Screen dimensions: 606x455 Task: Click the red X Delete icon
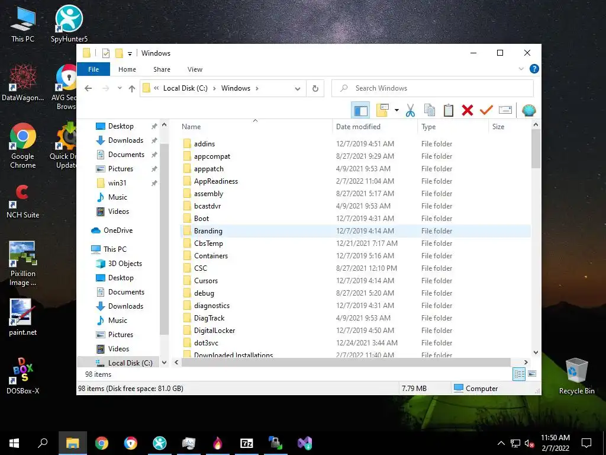(468, 111)
